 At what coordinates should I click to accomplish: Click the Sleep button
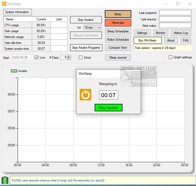click(x=118, y=14)
